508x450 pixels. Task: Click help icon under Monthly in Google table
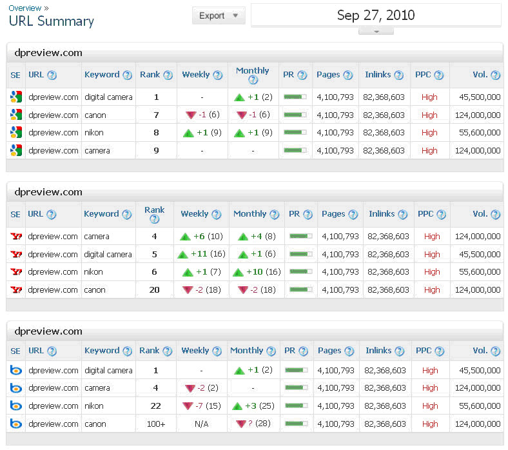(x=253, y=81)
